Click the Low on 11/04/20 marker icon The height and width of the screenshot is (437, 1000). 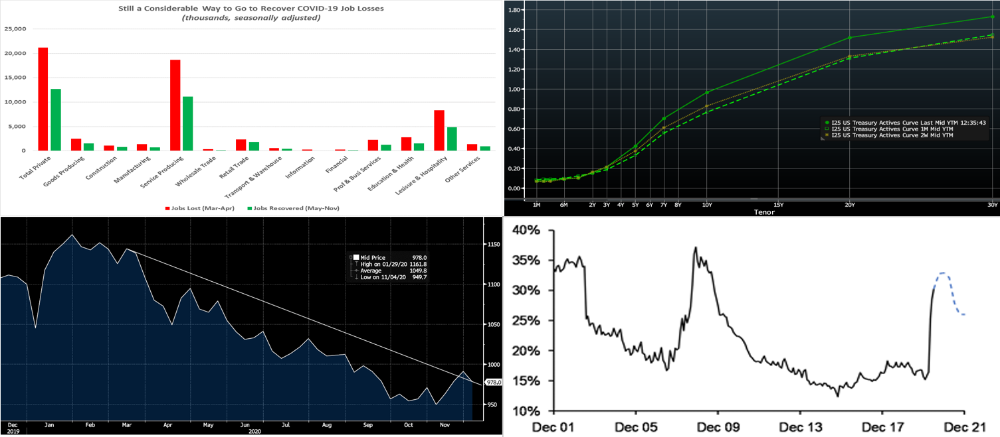click(x=356, y=277)
